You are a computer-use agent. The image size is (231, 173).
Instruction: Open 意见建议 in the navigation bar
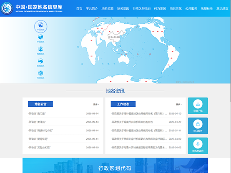point(222,8)
